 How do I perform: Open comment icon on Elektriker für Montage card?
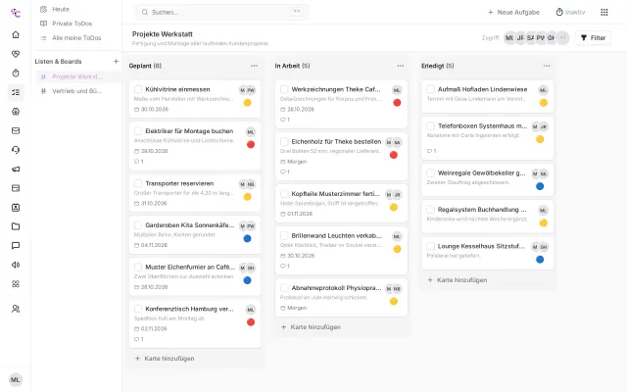point(138,162)
